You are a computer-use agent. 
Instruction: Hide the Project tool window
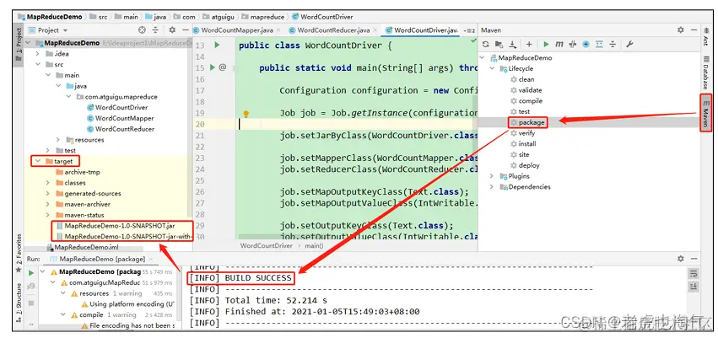(185, 30)
